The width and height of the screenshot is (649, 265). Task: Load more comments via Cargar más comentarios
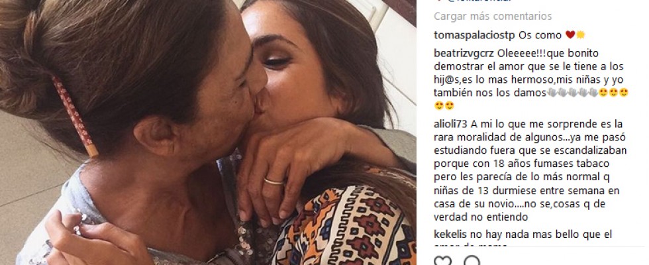click(x=493, y=16)
